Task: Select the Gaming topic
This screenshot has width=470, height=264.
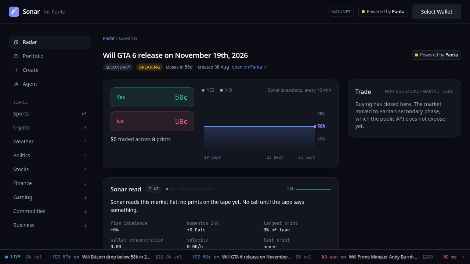Action: click(50, 197)
